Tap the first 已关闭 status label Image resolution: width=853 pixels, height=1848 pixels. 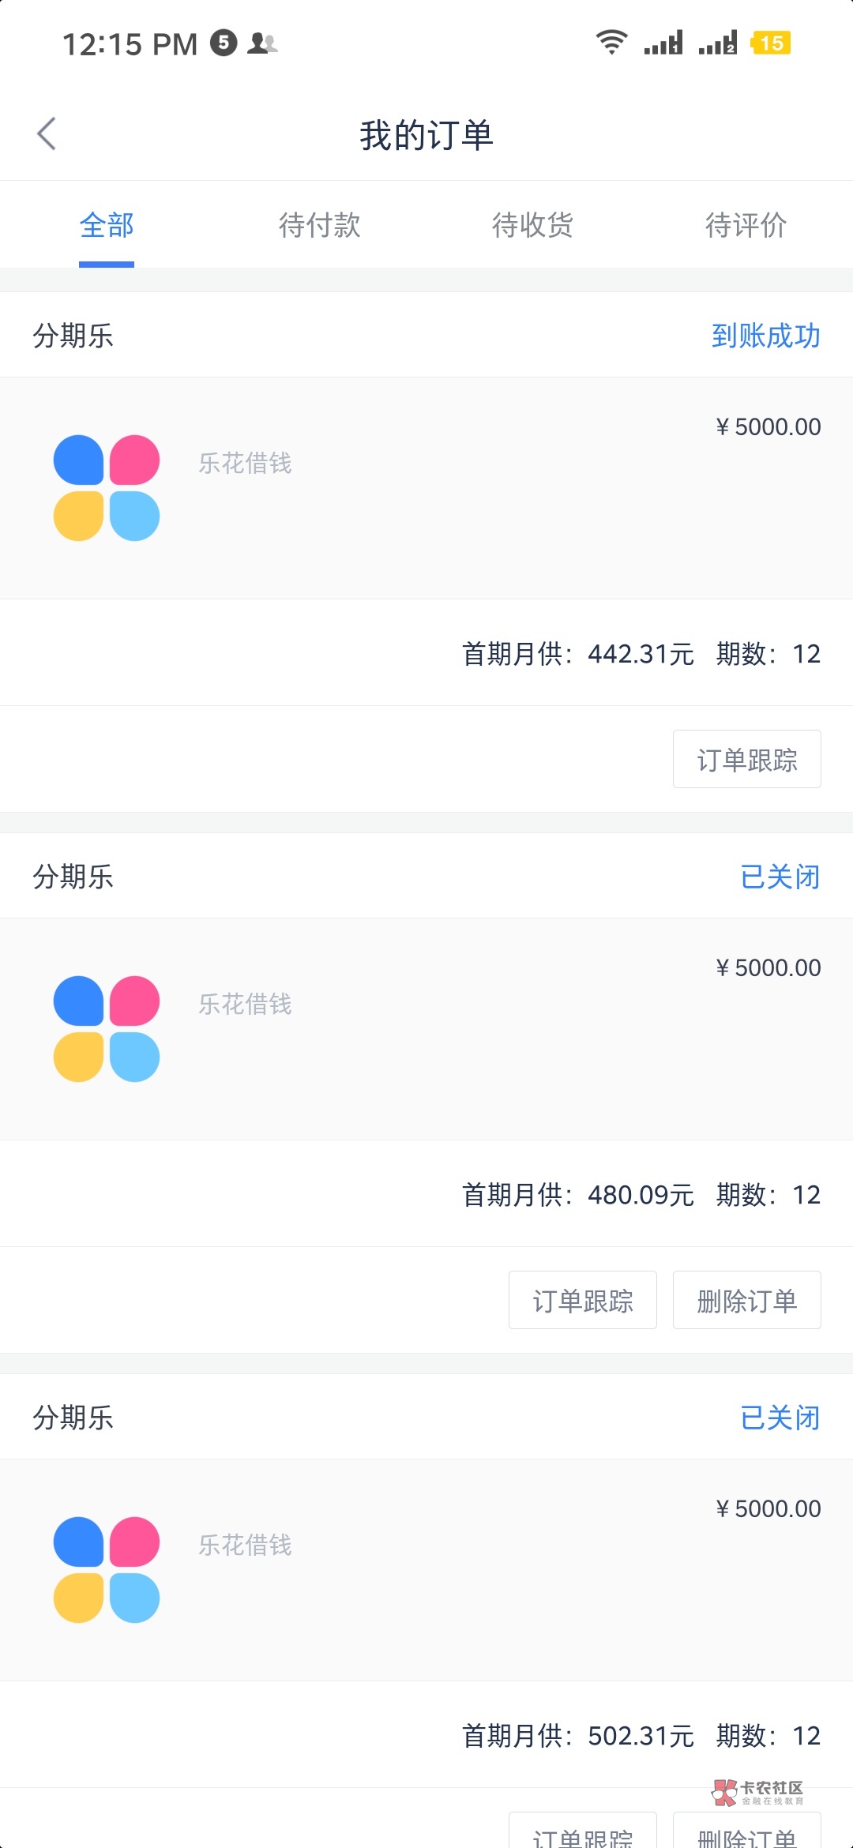(780, 877)
